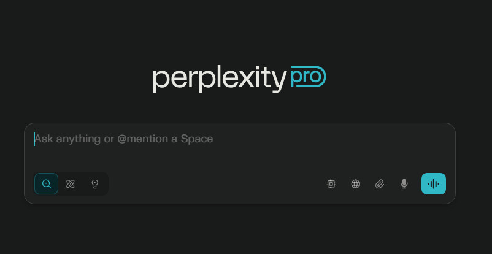Start dictation with the microphone icon
Viewport: 492px width, 254px height.
coord(404,183)
